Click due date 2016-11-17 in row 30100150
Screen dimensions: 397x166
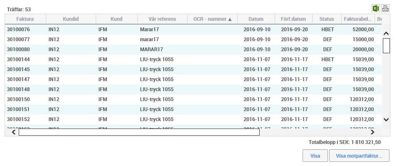(x=295, y=99)
